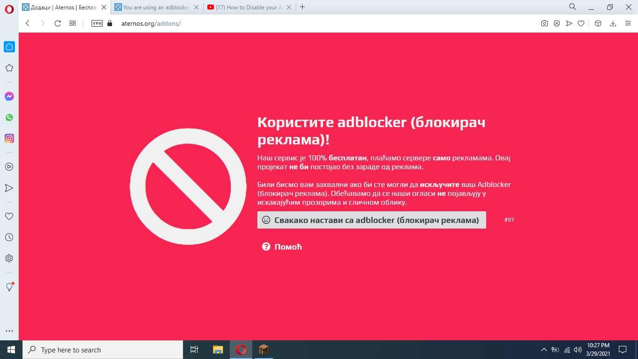Image resolution: width=638 pixels, height=359 pixels.
Task: Click the Opera icon on the taskbar
Action: tap(241, 350)
